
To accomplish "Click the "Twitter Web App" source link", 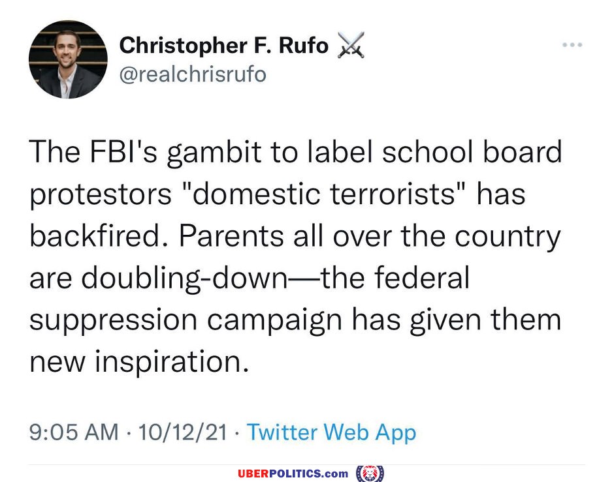I will pos(332,432).
